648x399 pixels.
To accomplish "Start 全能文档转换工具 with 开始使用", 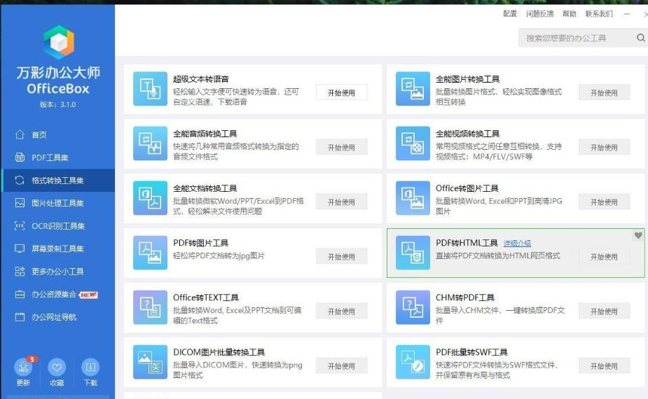I will [x=341, y=202].
